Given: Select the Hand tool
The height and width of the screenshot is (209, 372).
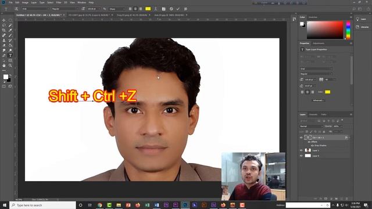Looking at the screenshot, I should pyautogui.click(x=4, y=66).
